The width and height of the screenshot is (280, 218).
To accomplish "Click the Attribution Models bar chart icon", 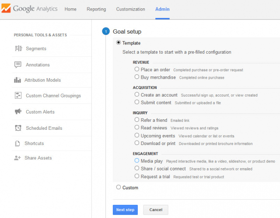I will coord(17,80).
